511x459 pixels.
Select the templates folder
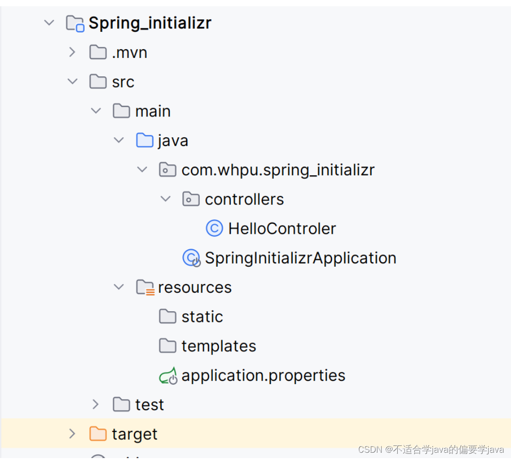click(219, 346)
